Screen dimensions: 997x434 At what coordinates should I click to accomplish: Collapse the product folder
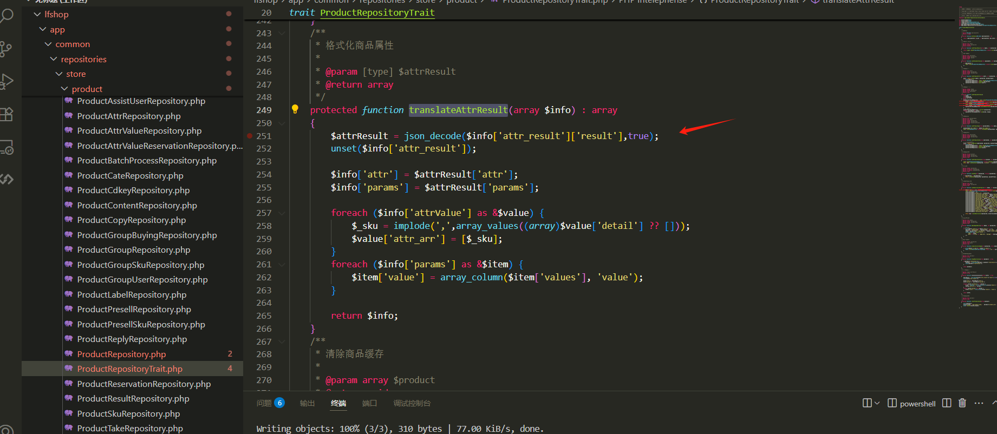coord(64,89)
